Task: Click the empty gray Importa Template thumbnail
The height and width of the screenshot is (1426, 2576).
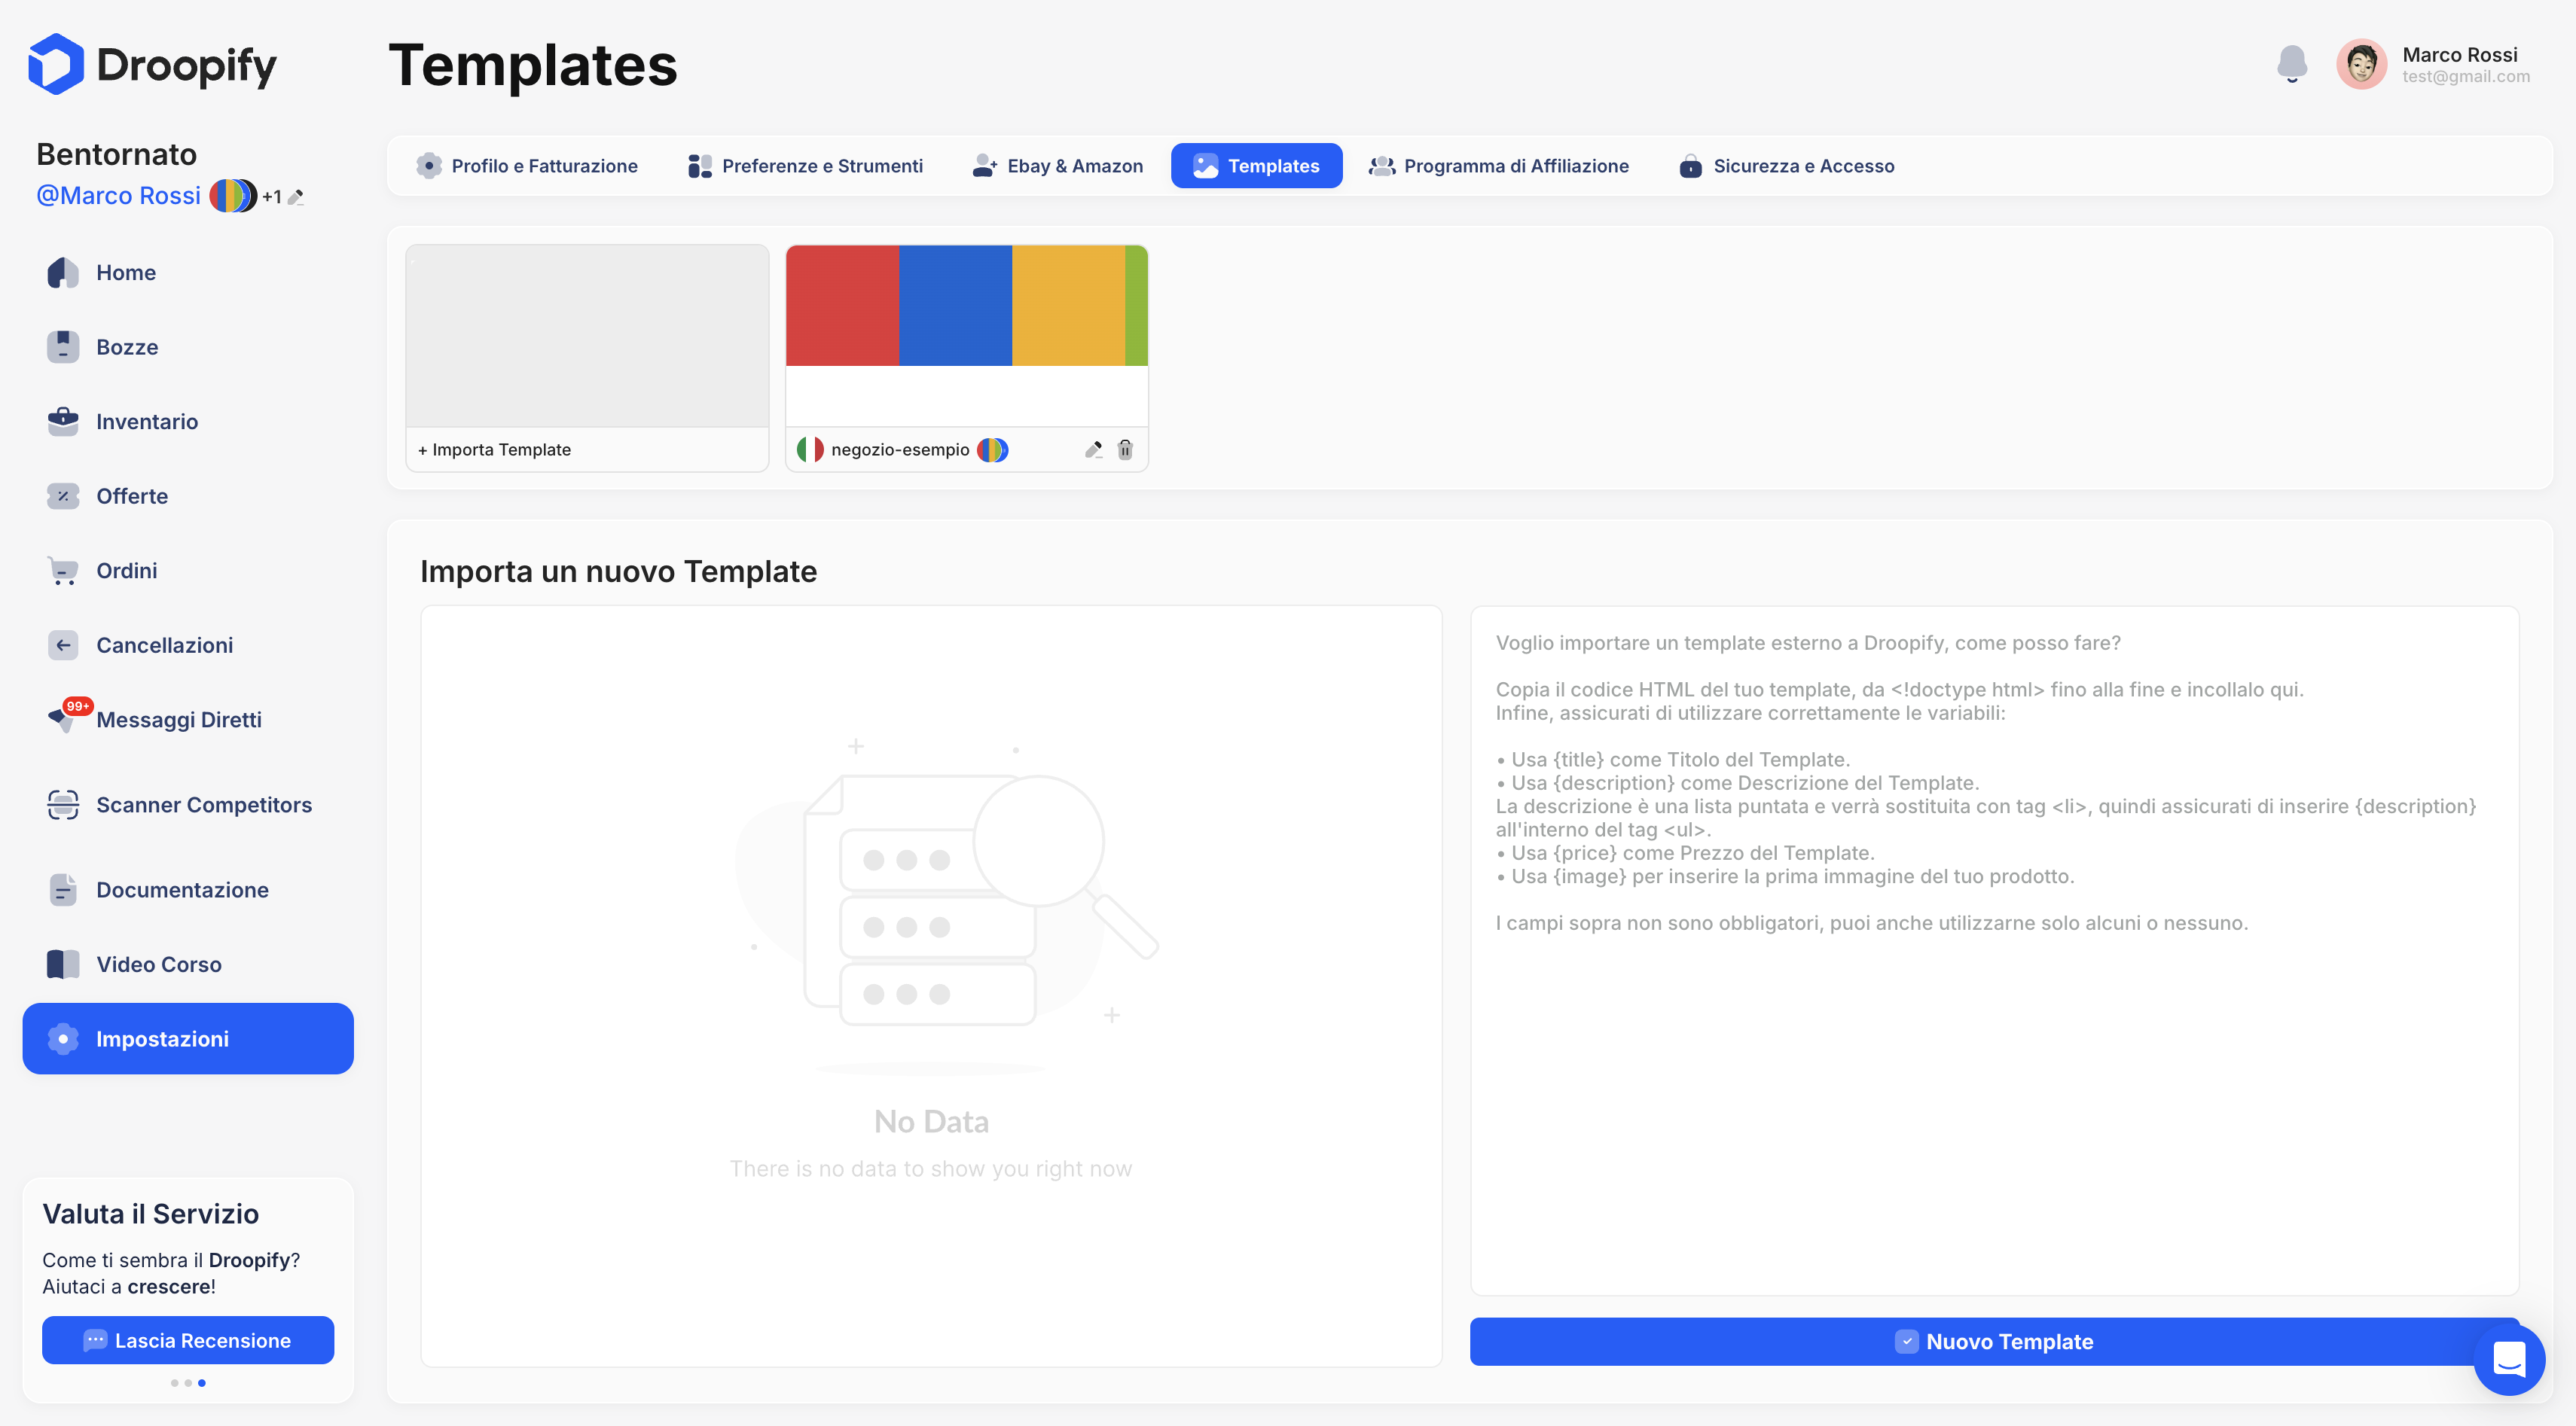Action: 587,336
